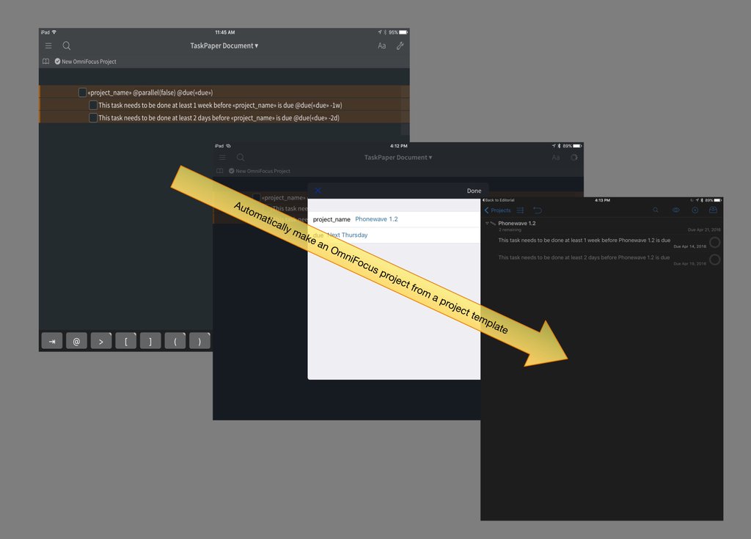Tap the ] key on the extra keyboard row
Screen dimensions: 751x539
click(150, 341)
